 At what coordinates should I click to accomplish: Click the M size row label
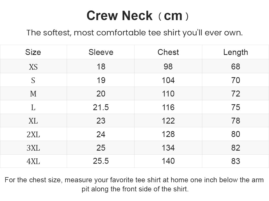coord(33,94)
